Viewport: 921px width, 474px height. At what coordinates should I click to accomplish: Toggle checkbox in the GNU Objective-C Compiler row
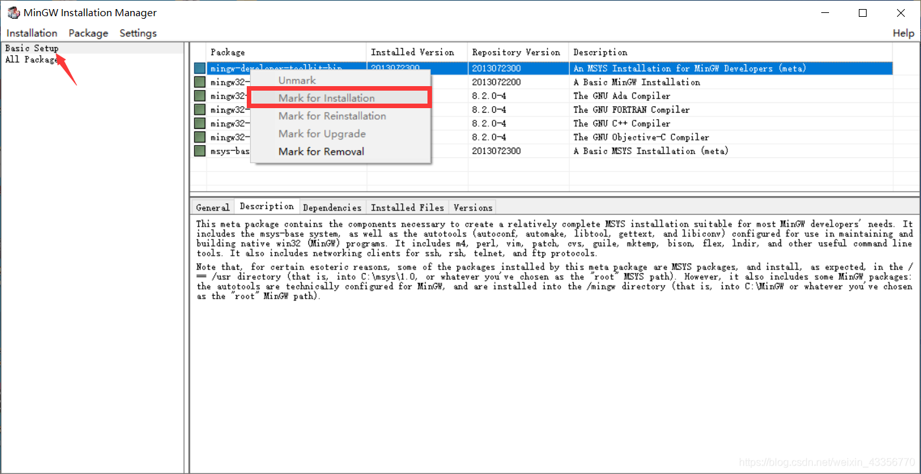click(199, 137)
